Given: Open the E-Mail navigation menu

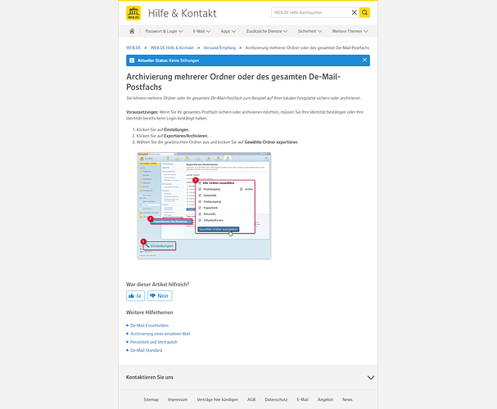Looking at the screenshot, I should pyautogui.click(x=201, y=31).
